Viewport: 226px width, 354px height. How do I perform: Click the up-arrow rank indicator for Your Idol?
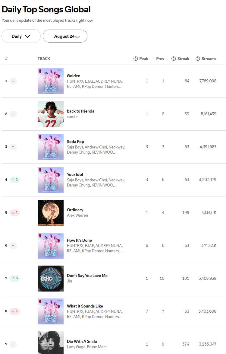[x=14, y=180]
